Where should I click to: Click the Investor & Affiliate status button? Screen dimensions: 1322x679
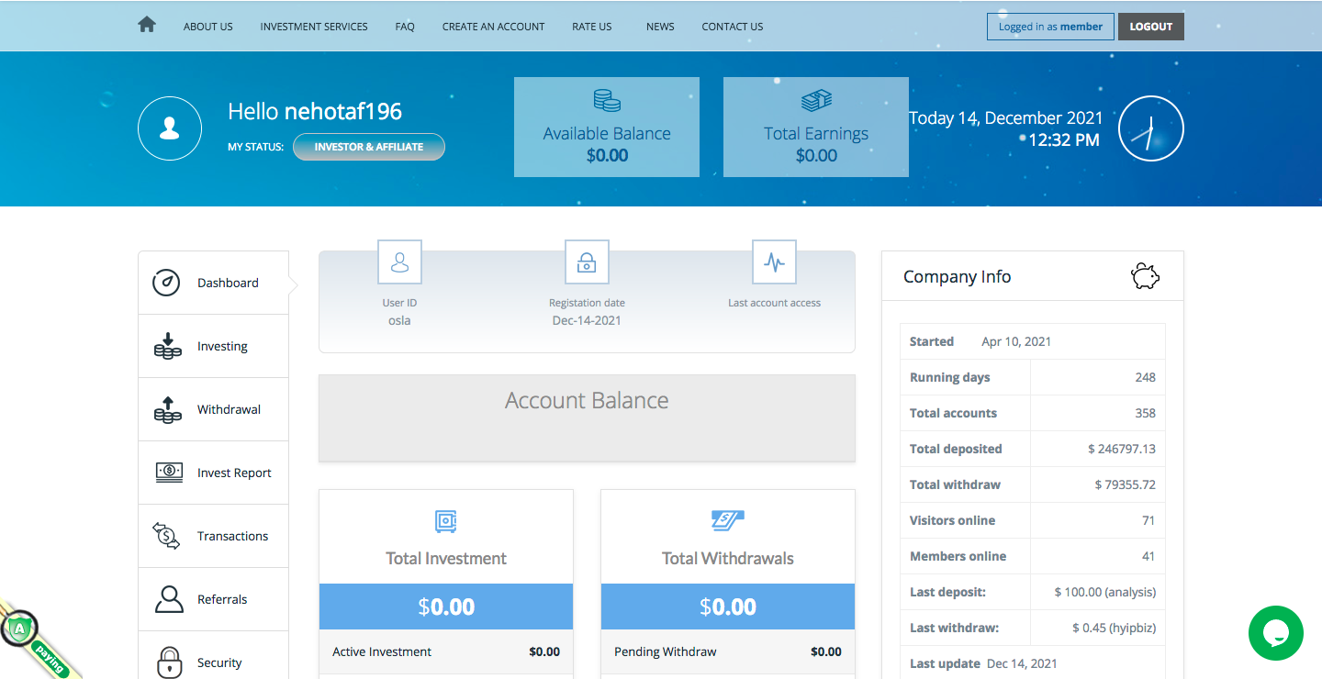point(369,147)
